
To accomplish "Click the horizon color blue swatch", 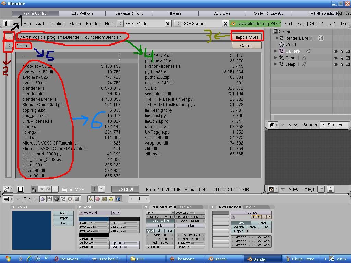I will [94, 219].
